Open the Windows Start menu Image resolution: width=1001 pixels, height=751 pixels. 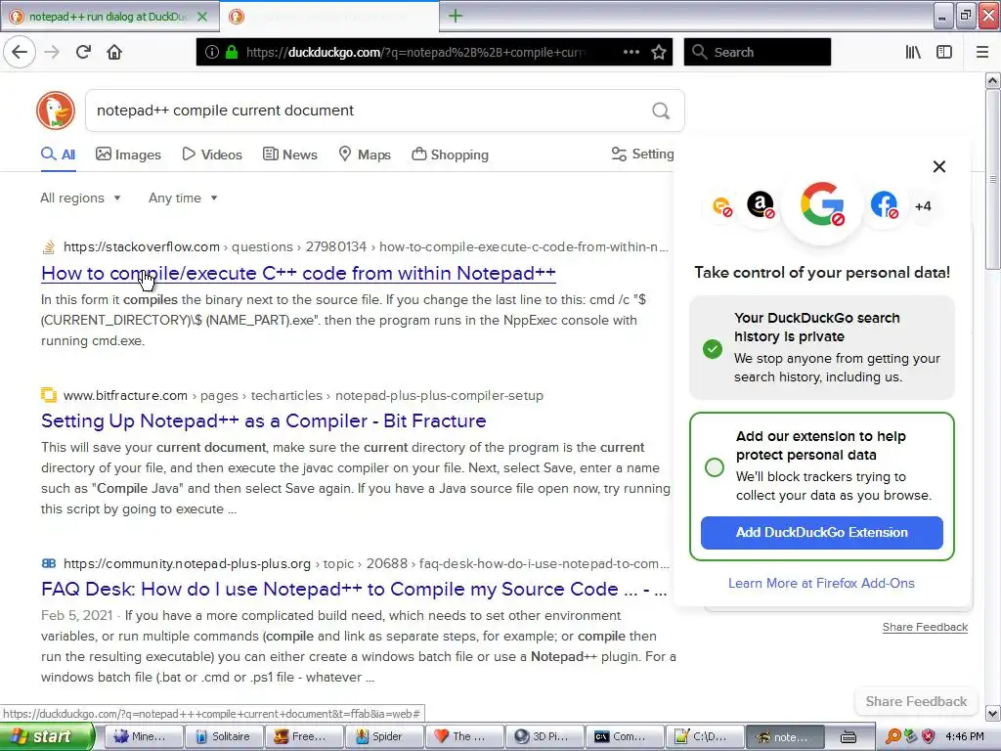click(x=47, y=736)
